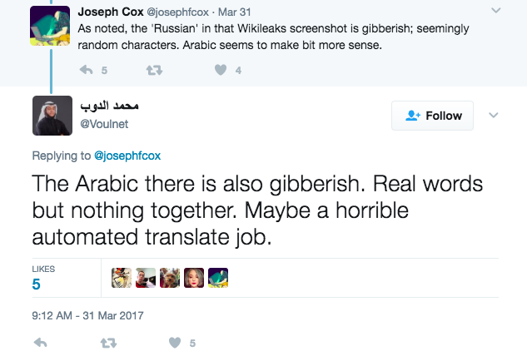The height and width of the screenshot is (361, 527).
Task: Click reply icon under Voulnet's tweet
Action: click(x=41, y=343)
